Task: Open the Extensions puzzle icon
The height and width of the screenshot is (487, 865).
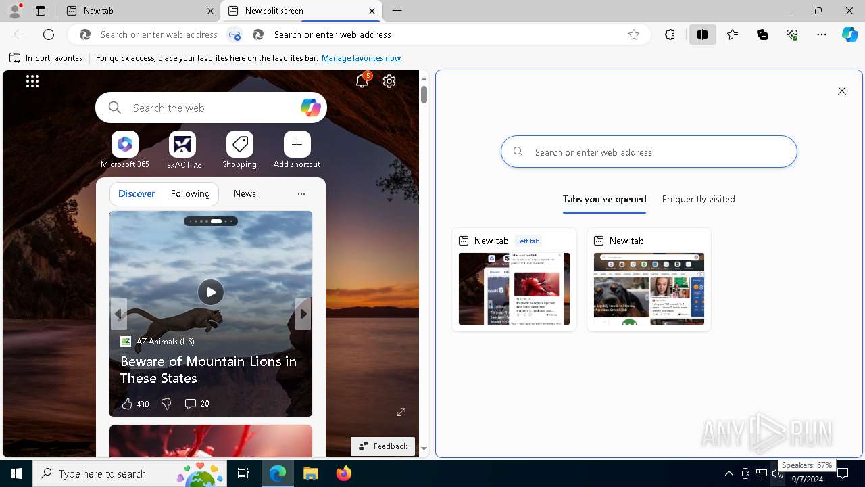Action: [x=670, y=34]
